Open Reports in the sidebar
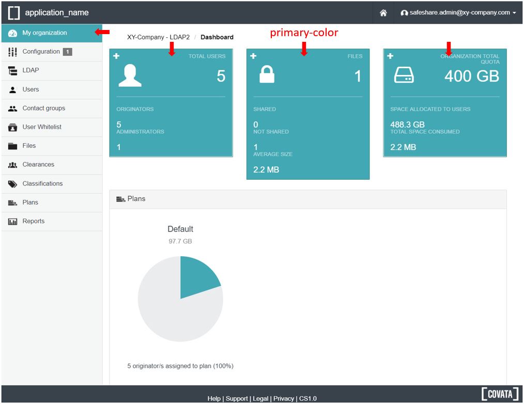 coord(52,221)
